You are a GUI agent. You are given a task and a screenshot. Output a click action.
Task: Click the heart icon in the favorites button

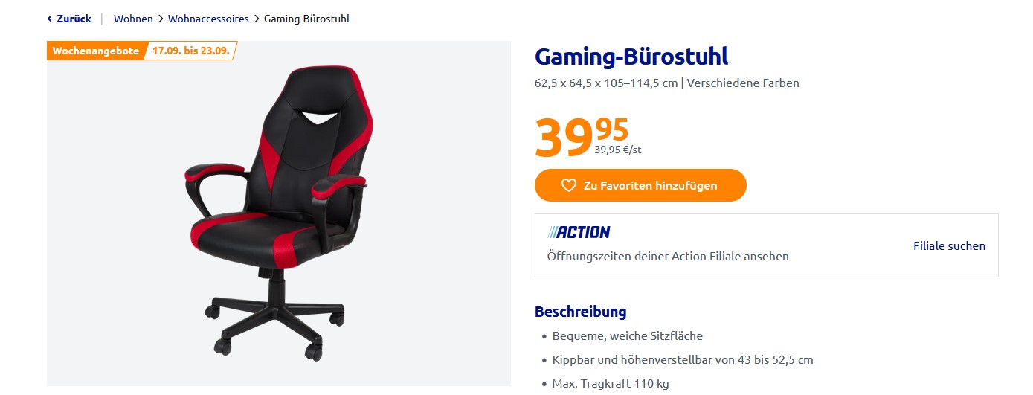pos(569,185)
